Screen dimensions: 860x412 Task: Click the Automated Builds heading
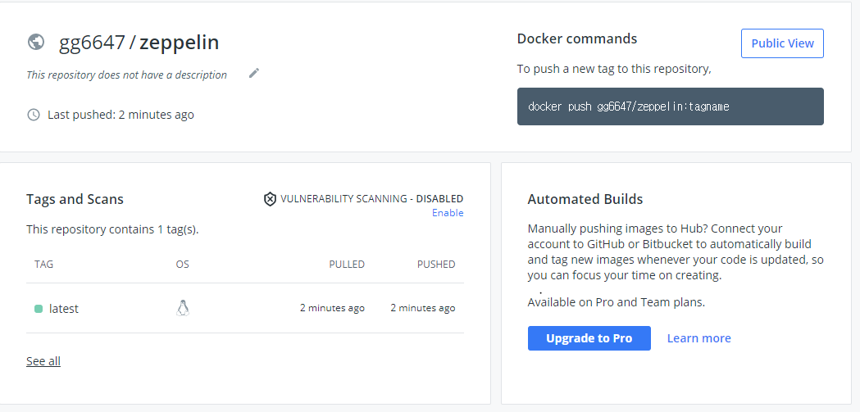[x=585, y=199]
